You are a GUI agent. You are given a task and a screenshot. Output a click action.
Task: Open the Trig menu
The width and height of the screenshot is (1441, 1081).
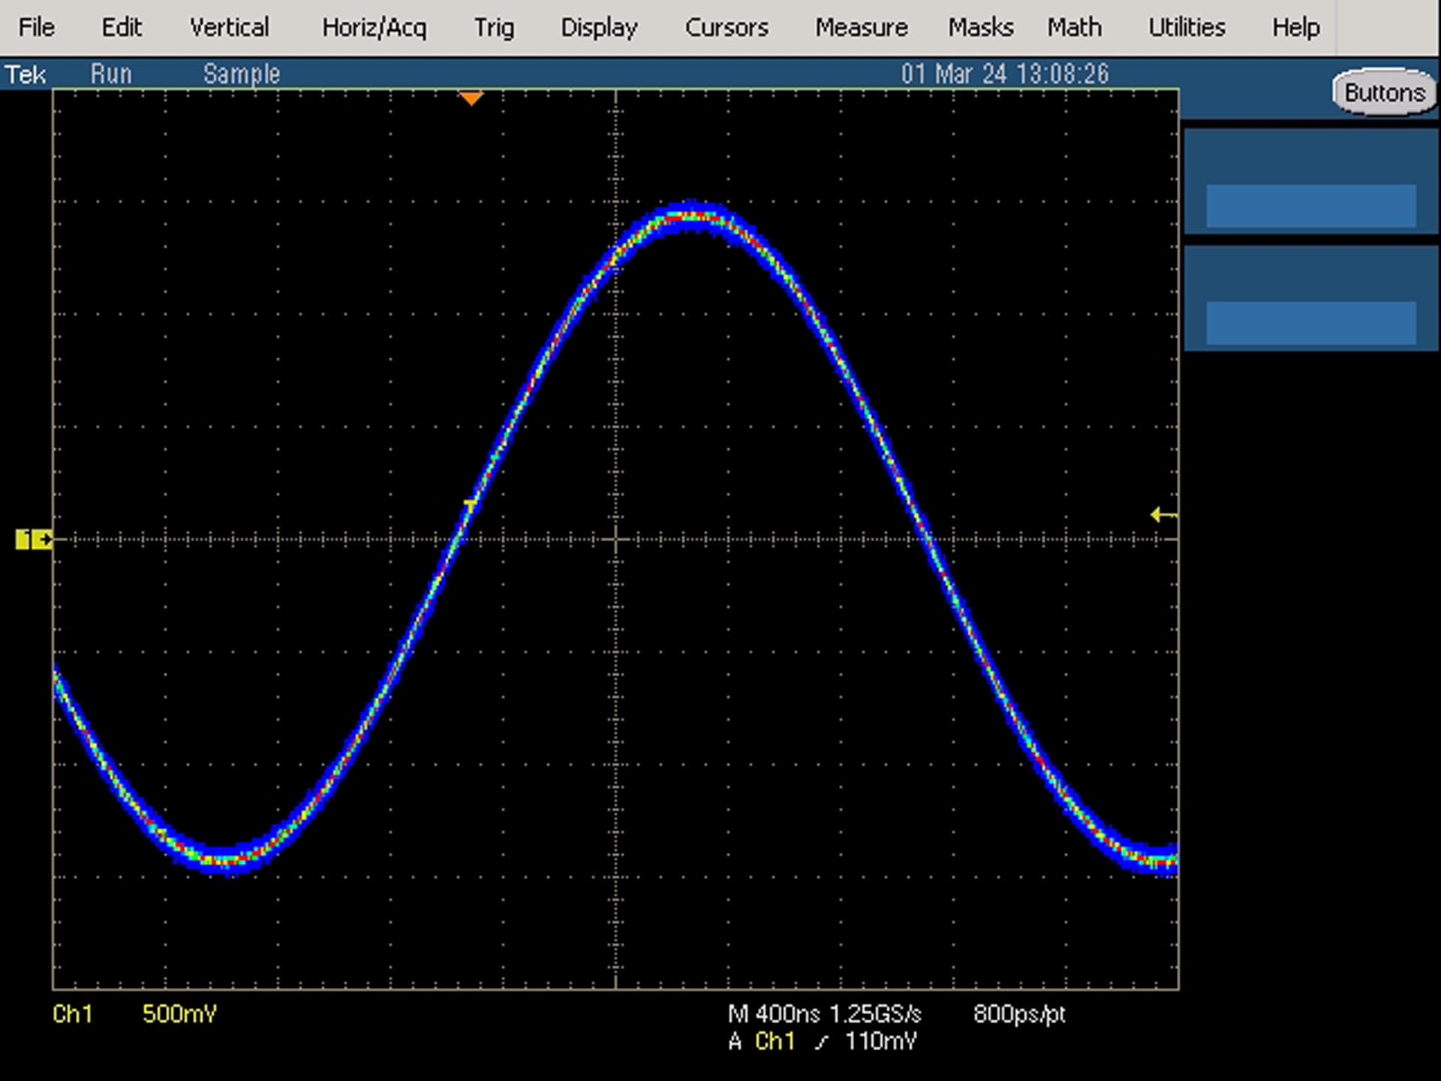point(494,28)
